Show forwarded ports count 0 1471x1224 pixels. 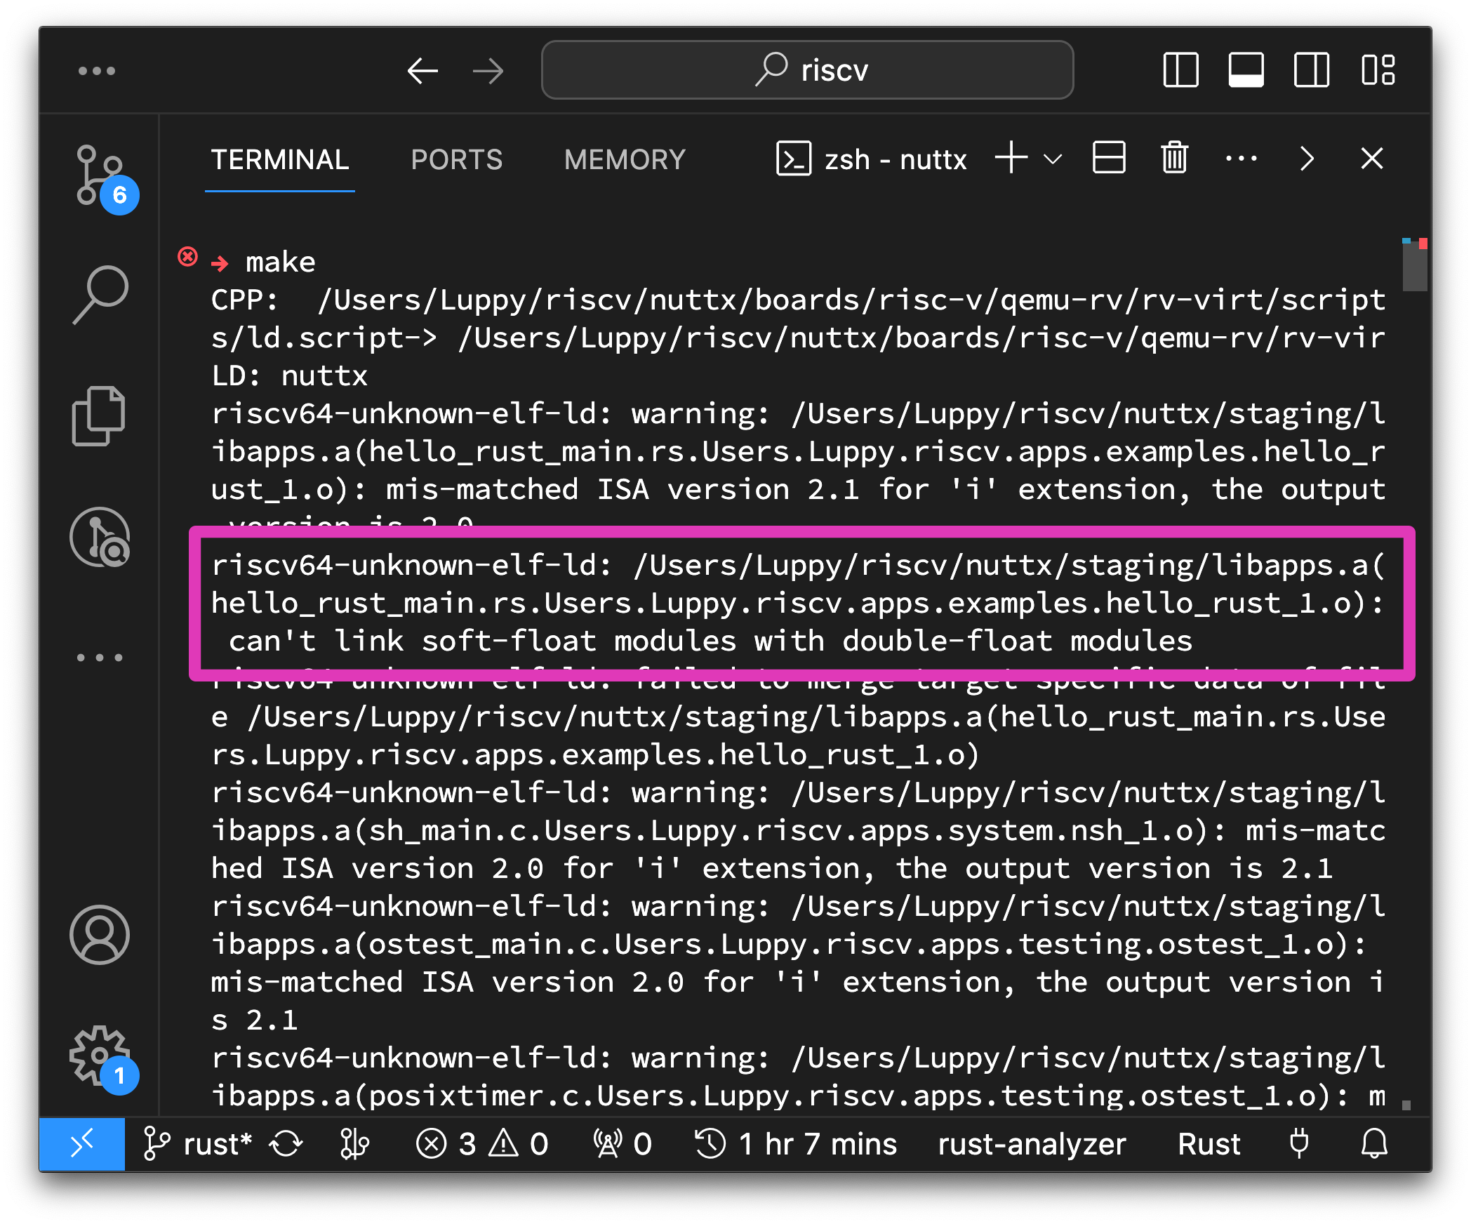622,1144
